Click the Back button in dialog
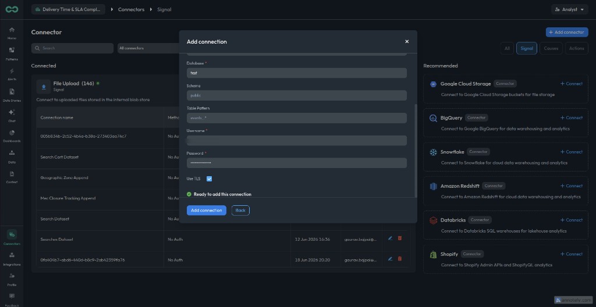 (x=240, y=210)
